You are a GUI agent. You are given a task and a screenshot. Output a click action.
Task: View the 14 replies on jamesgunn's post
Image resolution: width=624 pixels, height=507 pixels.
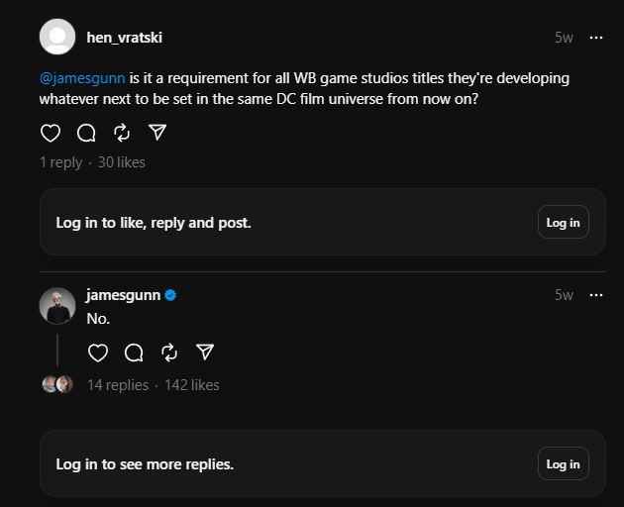click(118, 385)
